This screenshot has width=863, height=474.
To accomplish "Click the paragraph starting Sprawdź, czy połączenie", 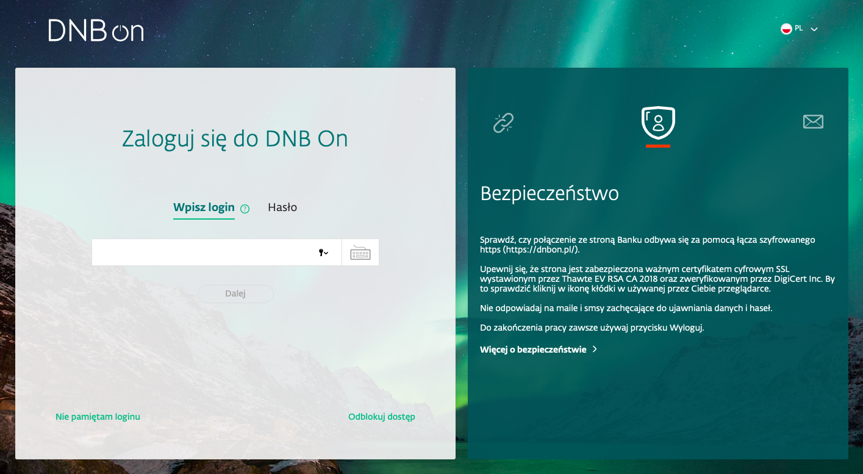I will [648, 245].
